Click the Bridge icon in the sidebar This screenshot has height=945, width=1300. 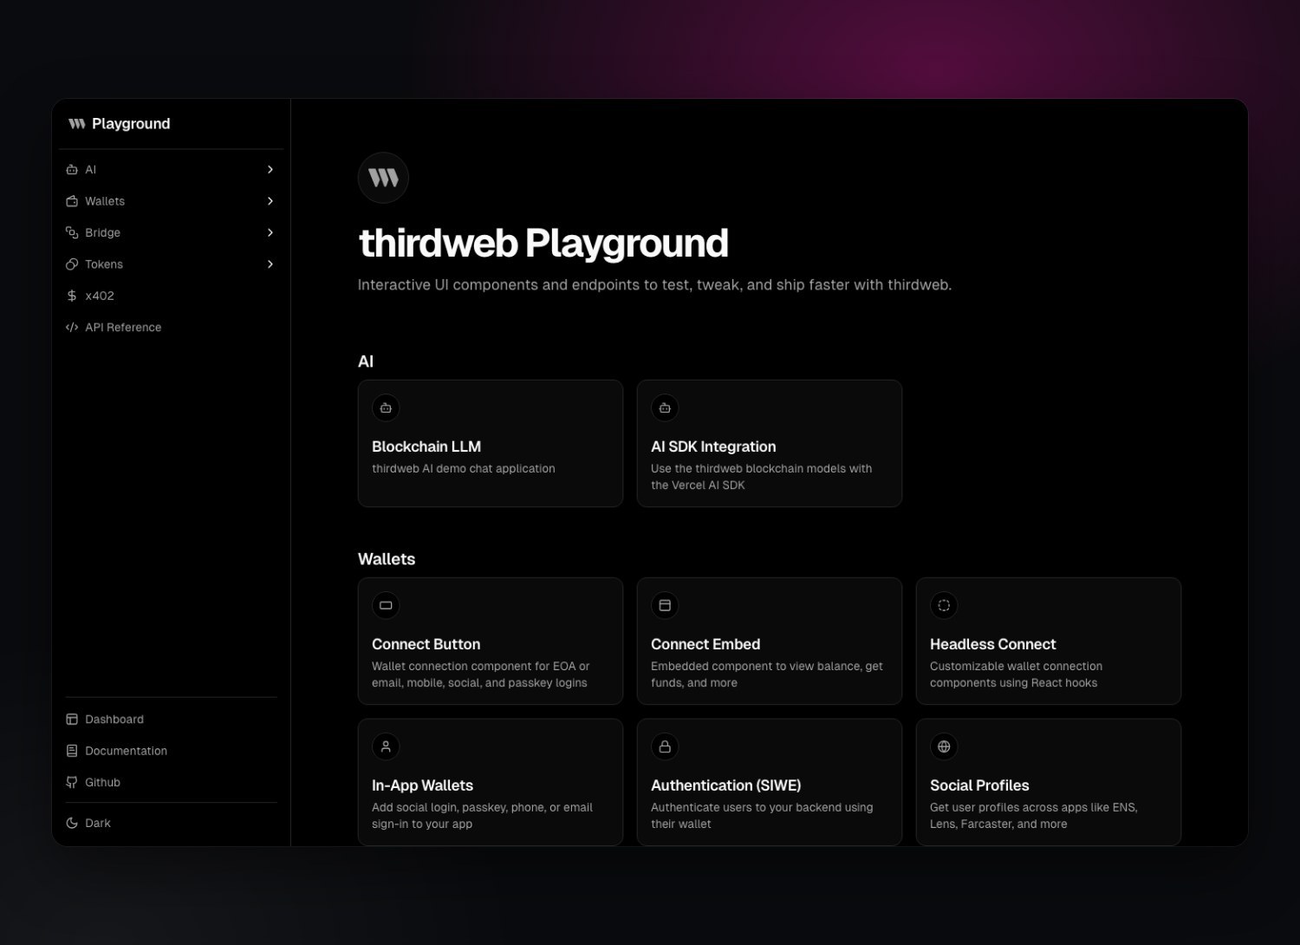click(x=72, y=232)
